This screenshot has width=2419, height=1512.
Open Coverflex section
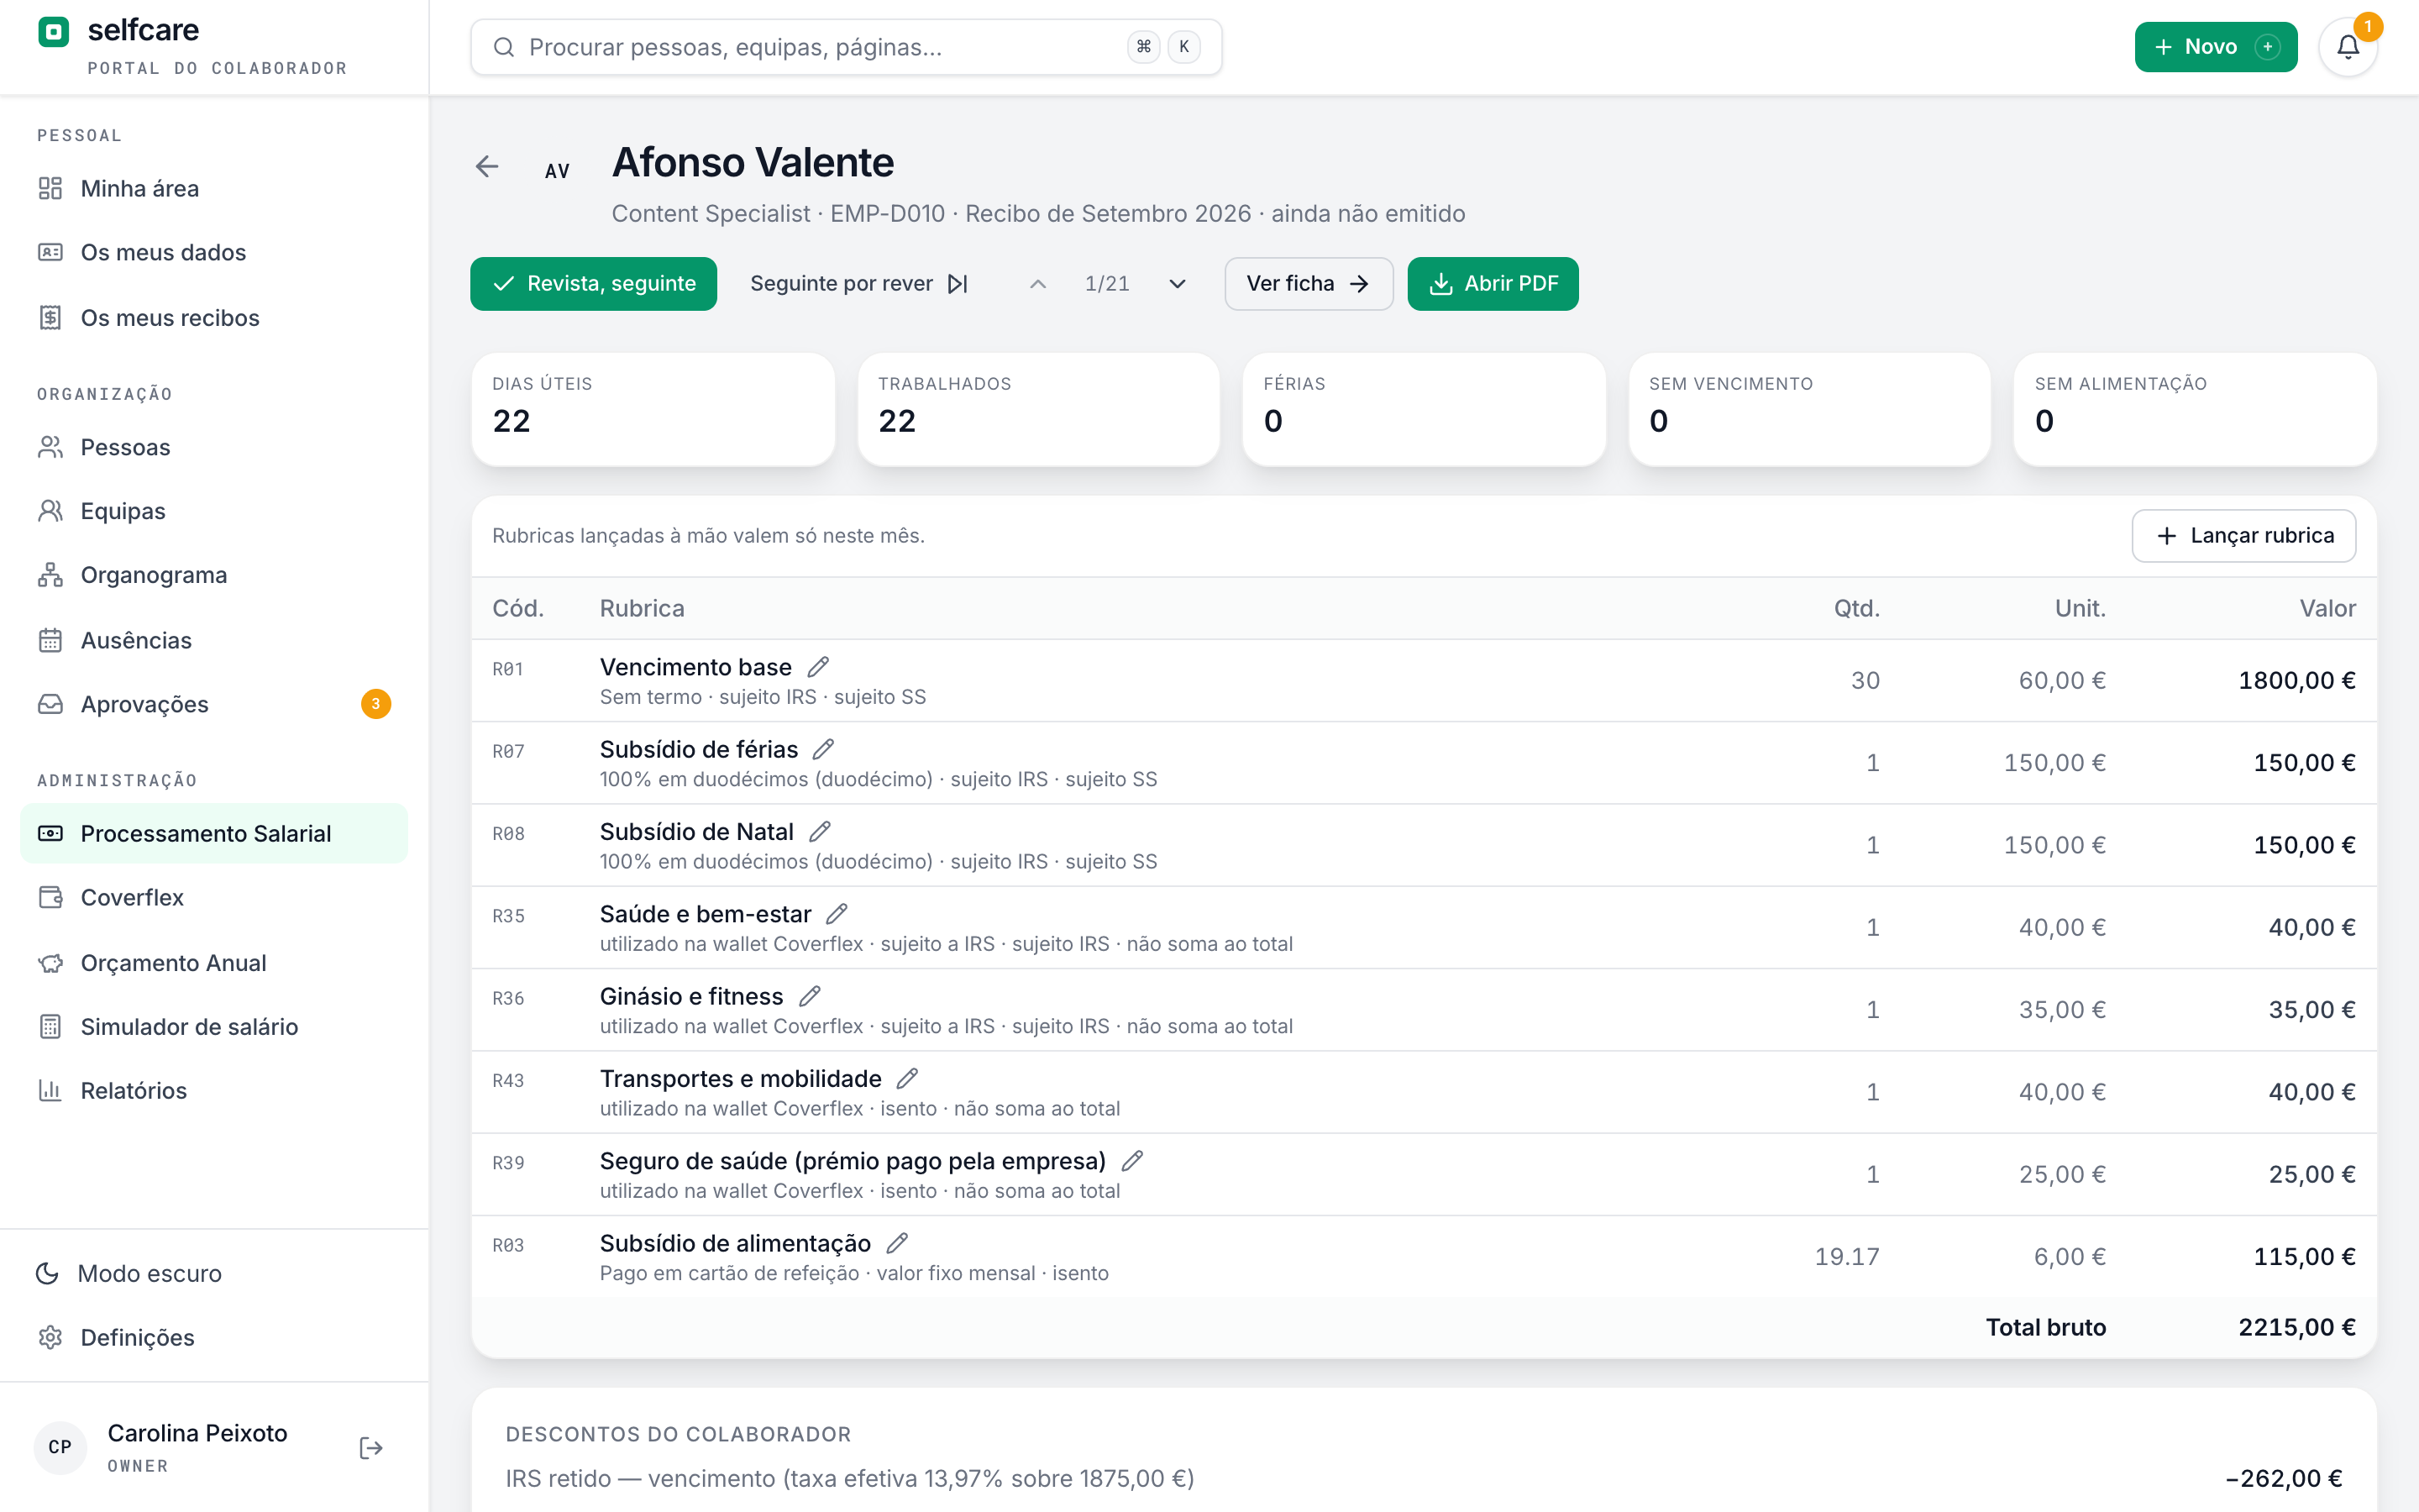(x=214, y=897)
